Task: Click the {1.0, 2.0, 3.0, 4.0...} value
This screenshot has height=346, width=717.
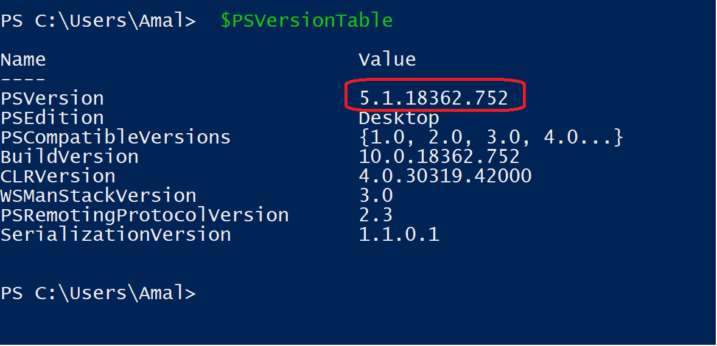Action: 491,137
